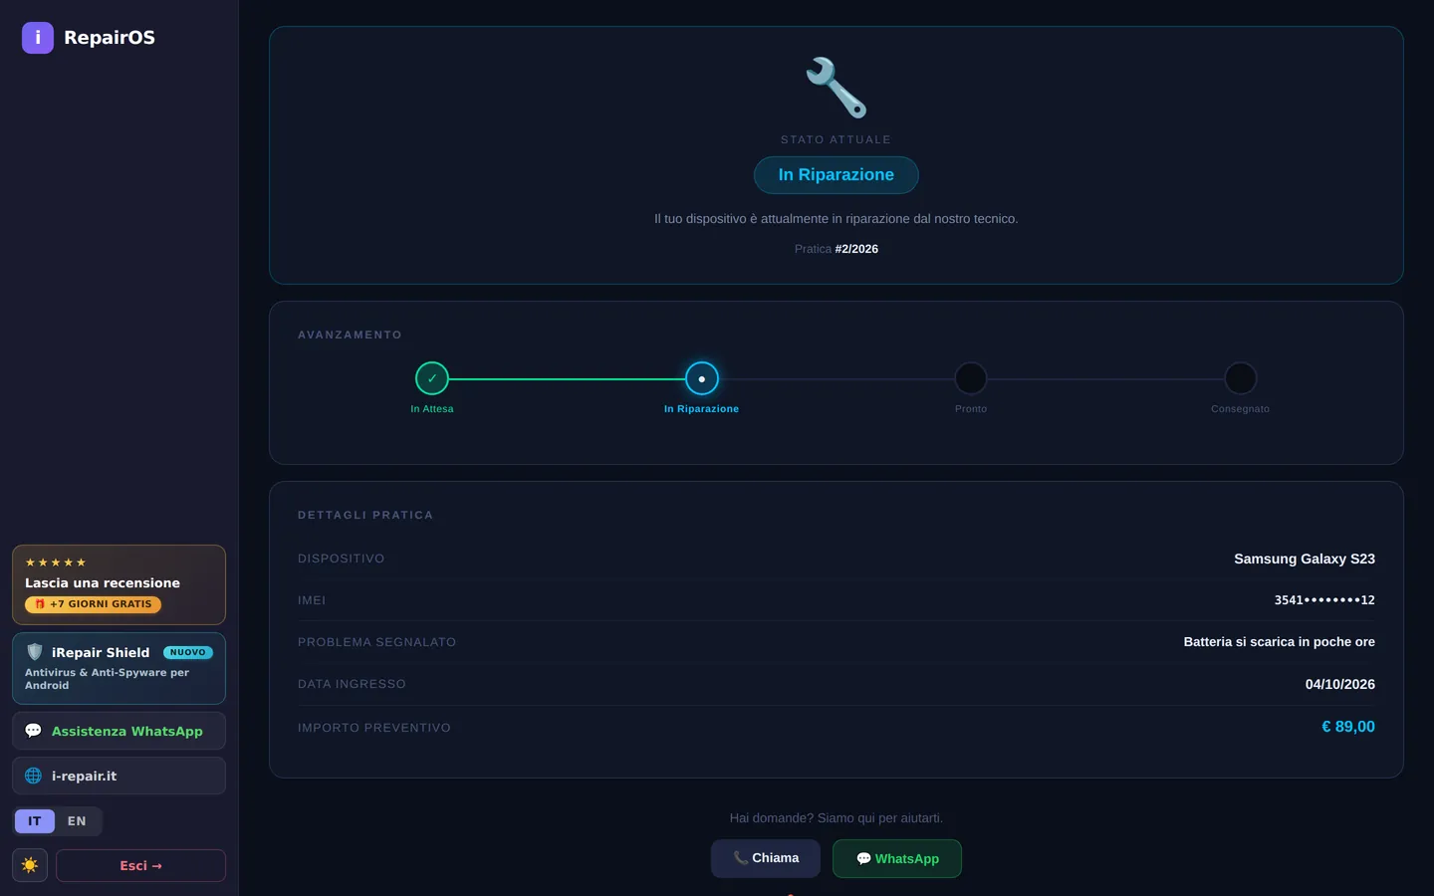
Task: Click the +7 GIORNI GRATIS badge
Action: [94, 604]
